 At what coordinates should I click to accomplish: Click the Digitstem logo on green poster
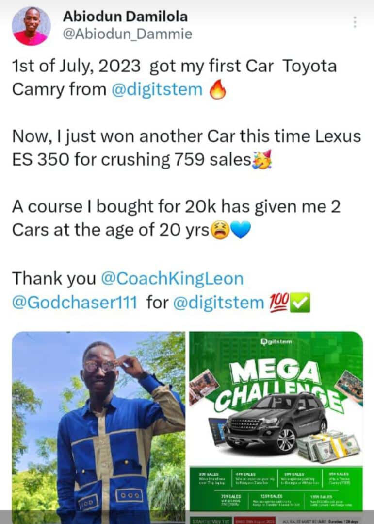276,342
